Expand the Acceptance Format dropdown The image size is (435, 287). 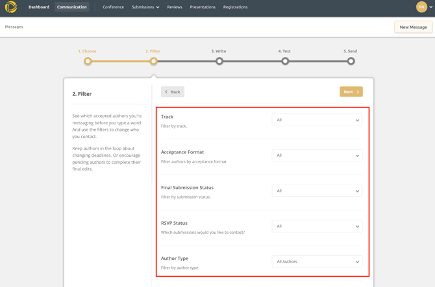point(317,155)
